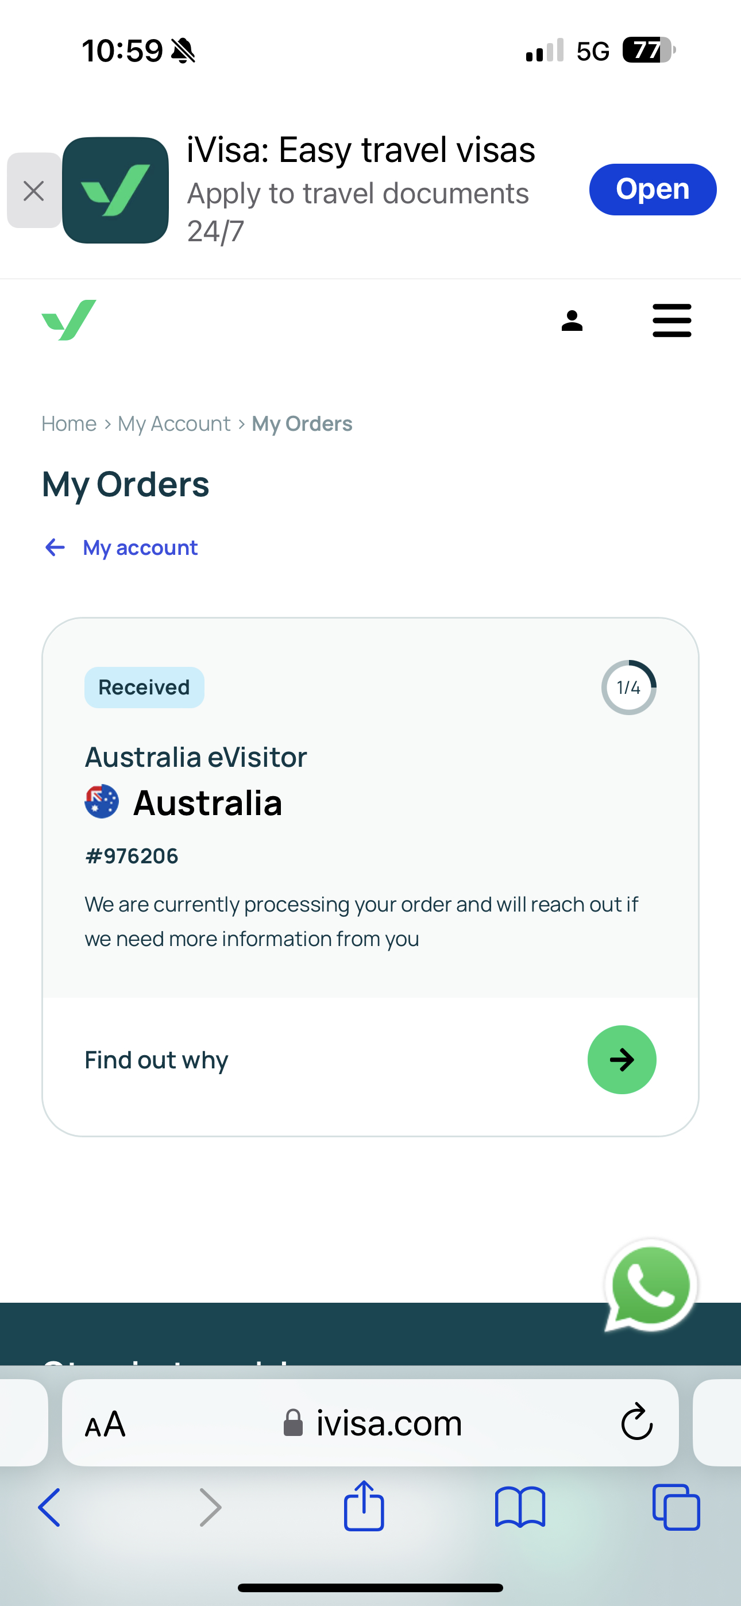Select the user profile icon

[x=572, y=321]
